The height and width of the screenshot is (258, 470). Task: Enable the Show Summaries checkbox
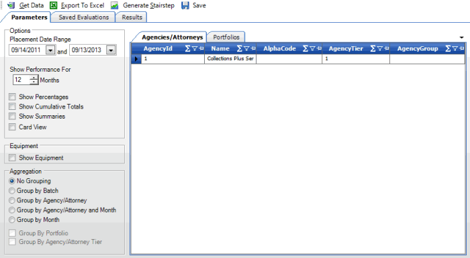click(x=12, y=116)
